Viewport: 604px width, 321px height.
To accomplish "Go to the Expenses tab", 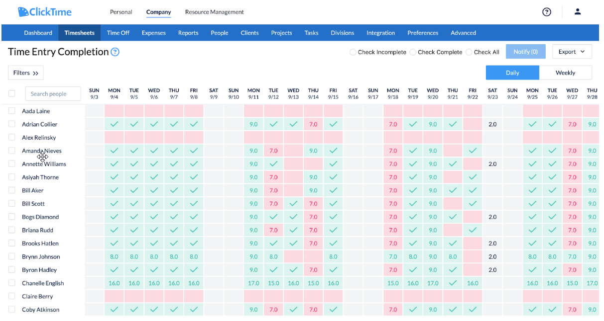I will 154,33.
